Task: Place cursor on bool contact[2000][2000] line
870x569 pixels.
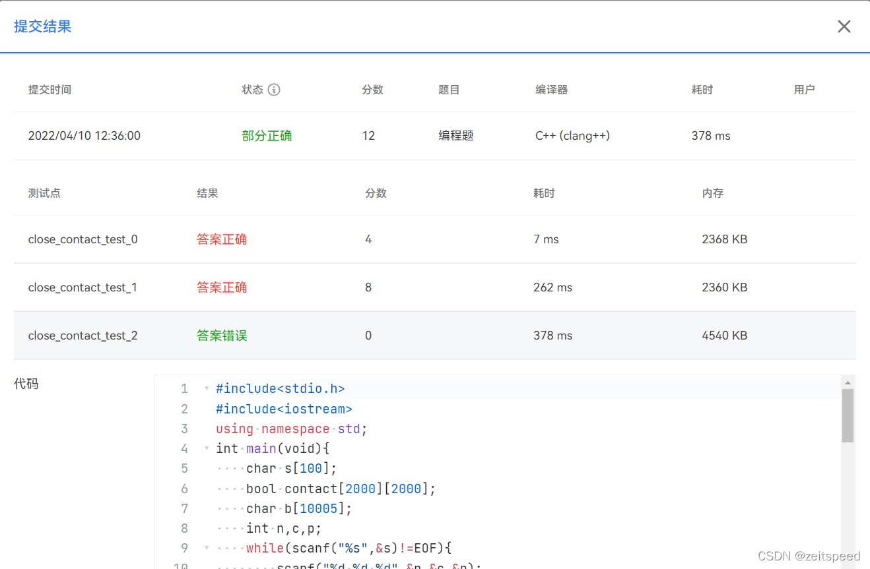Action: pyautogui.click(x=341, y=489)
